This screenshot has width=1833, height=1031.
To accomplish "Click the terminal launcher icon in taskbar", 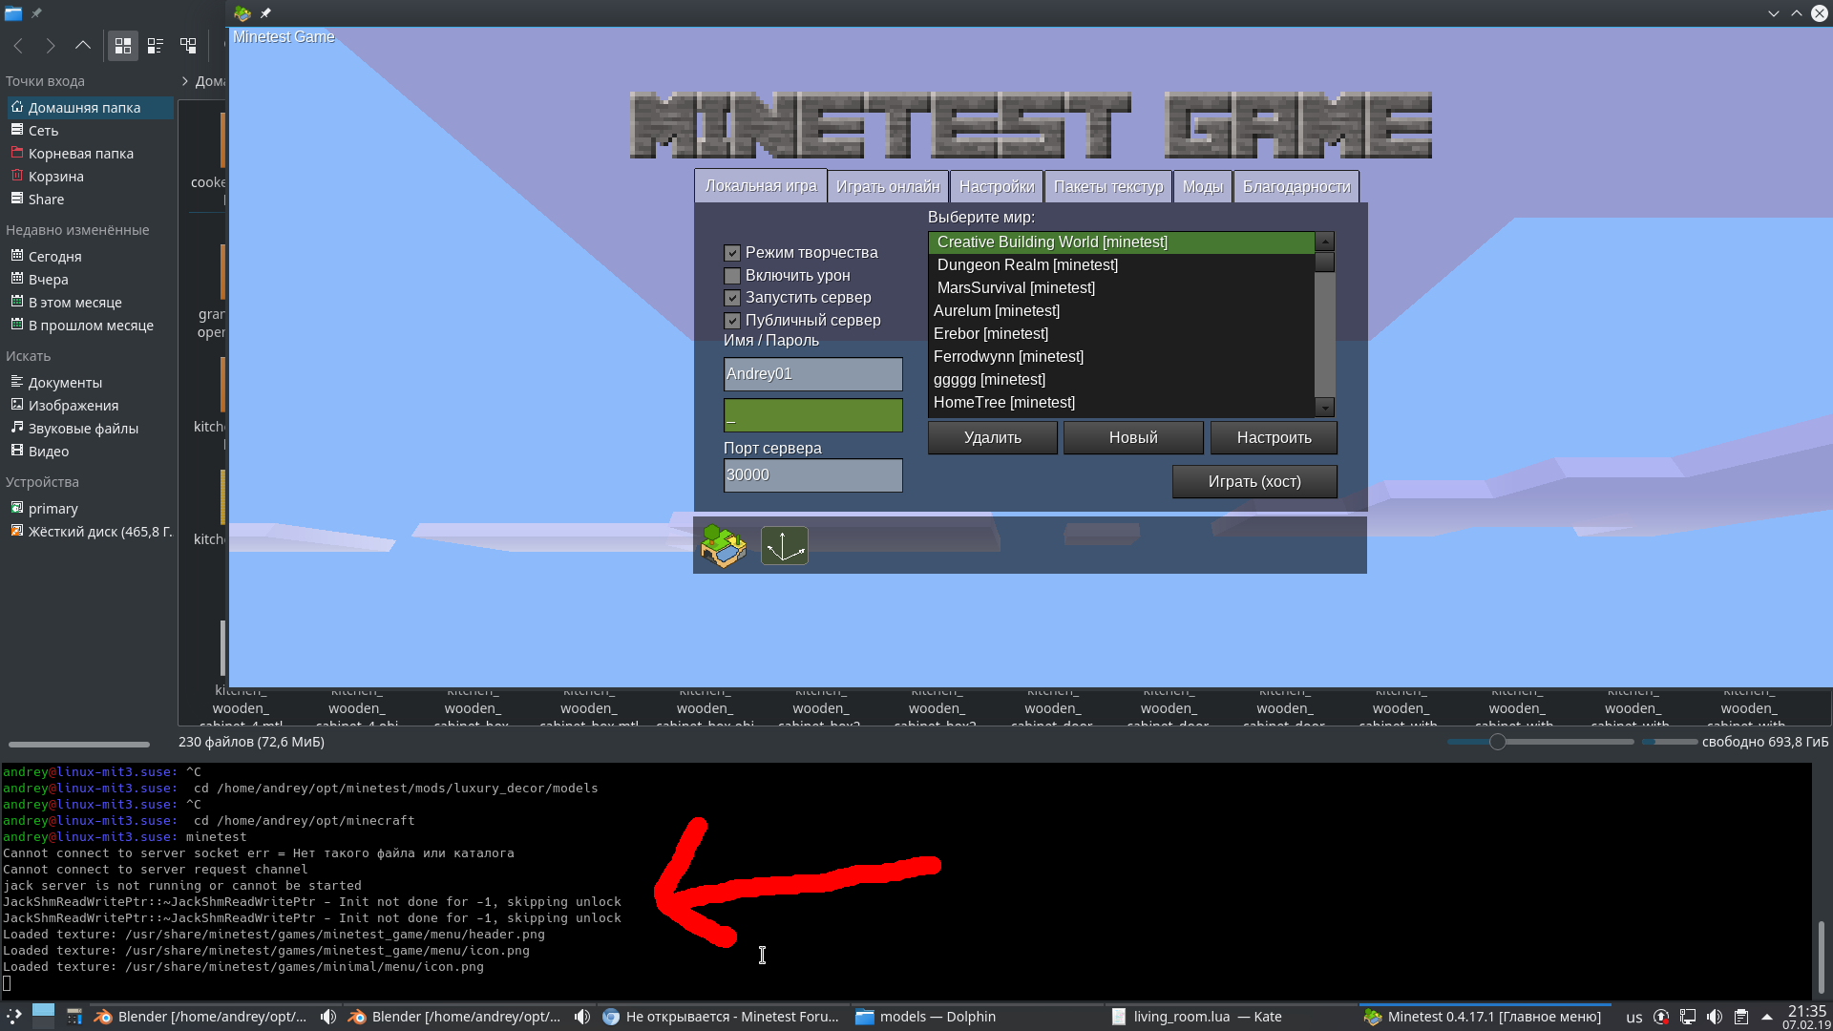I will pyautogui.click(x=74, y=1017).
